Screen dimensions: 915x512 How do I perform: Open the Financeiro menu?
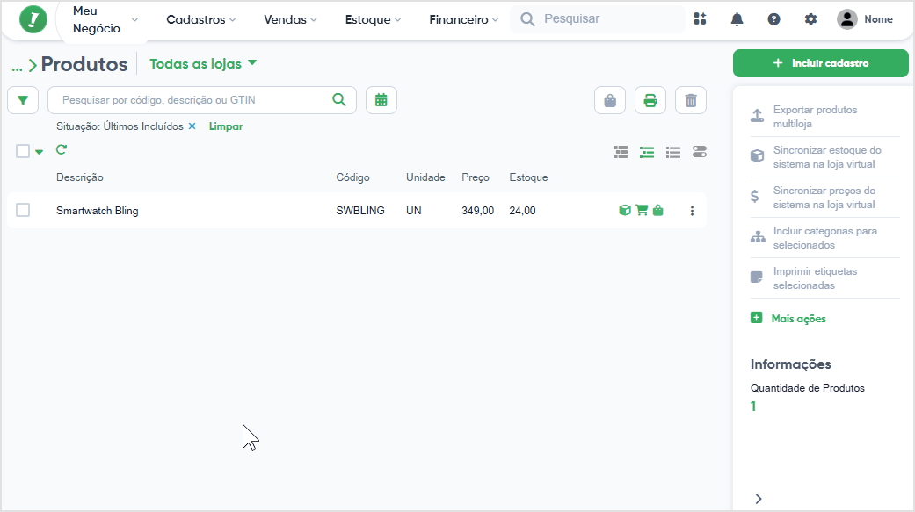point(463,19)
